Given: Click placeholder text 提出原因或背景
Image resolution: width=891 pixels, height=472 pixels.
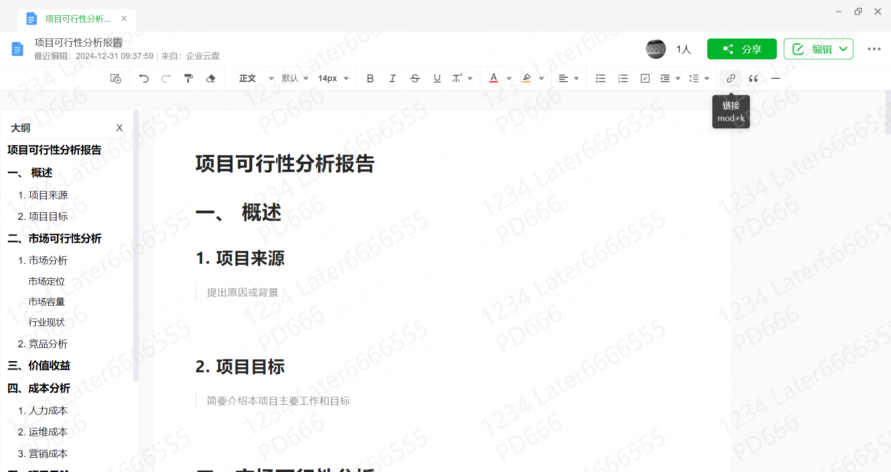Looking at the screenshot, I should click(242, 293).
